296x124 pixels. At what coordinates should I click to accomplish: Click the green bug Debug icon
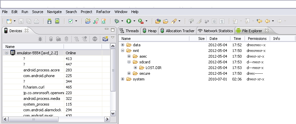point(117,21)
